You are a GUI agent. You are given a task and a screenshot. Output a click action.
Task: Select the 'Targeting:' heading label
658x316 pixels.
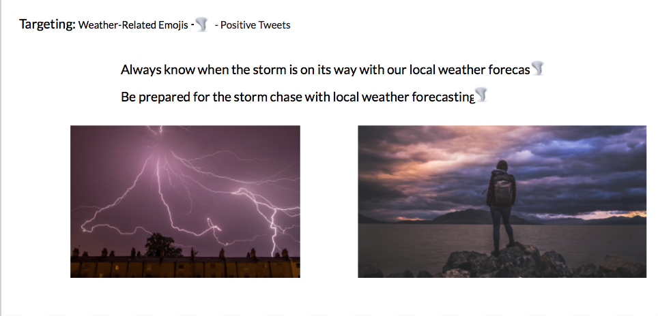pyautogui.click(x=47, y=25)
